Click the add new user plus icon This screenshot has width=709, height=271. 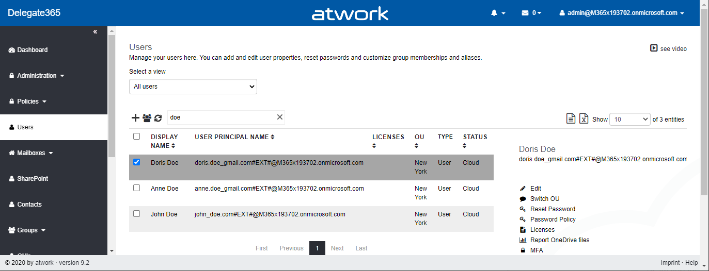click(135, 118)
